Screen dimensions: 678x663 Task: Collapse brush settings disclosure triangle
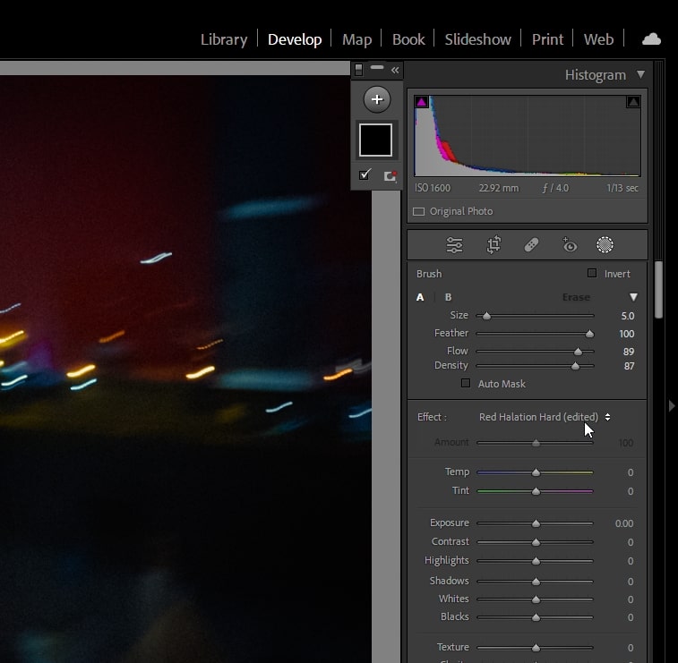click(x=633, y=297)
